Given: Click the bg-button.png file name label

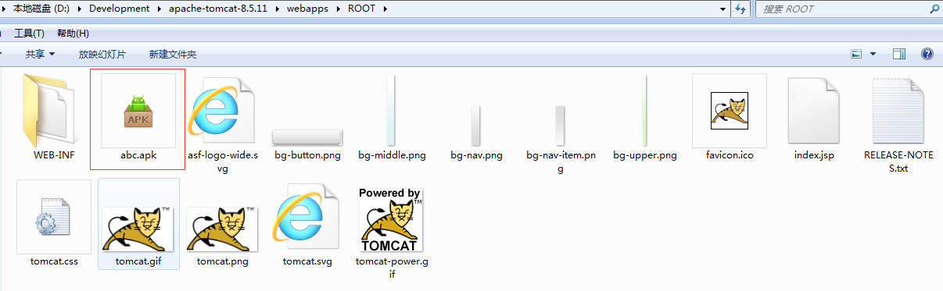Looking at the screenshot, I should coord(307,154).
